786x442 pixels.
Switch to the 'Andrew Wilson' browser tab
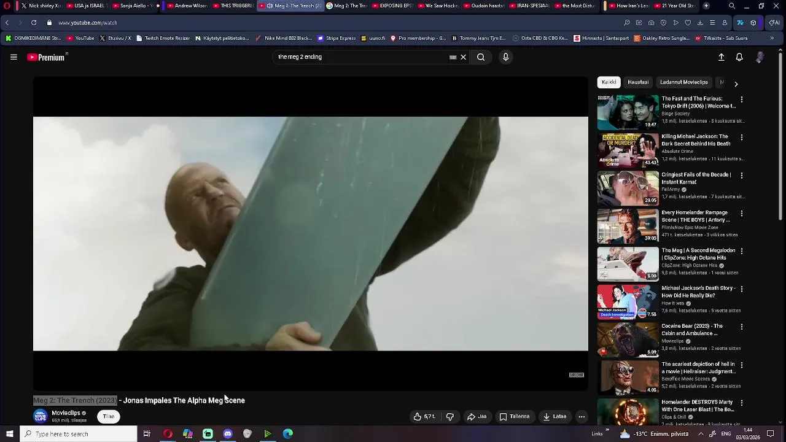(187, 6)
